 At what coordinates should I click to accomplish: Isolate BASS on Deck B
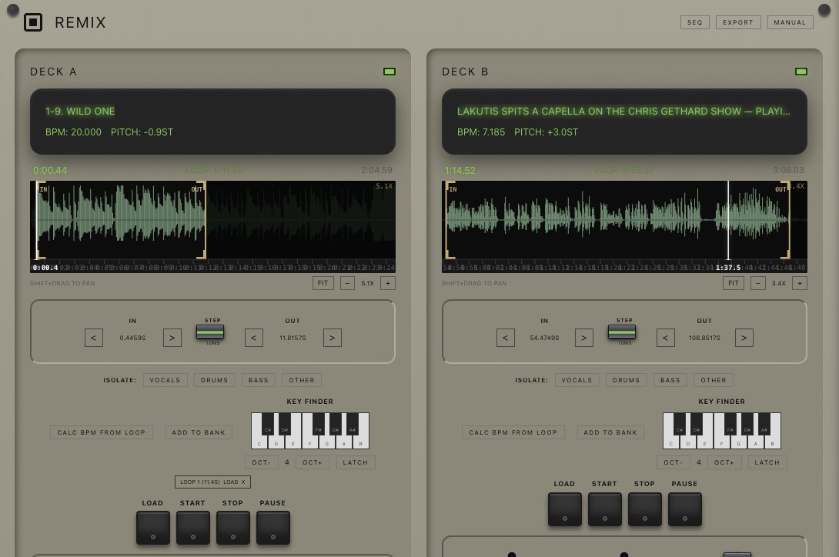(670, 380)
